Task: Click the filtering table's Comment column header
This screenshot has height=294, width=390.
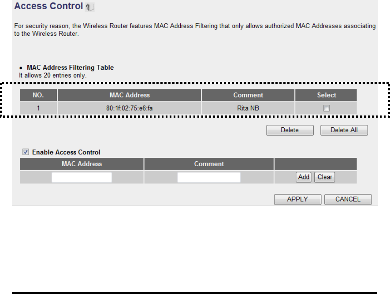Action: tap(248, 95)
